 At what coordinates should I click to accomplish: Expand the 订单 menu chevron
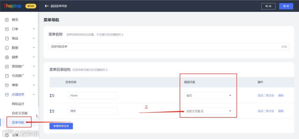(x=34, y=29)
